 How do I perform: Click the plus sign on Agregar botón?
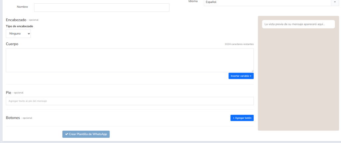233,118
